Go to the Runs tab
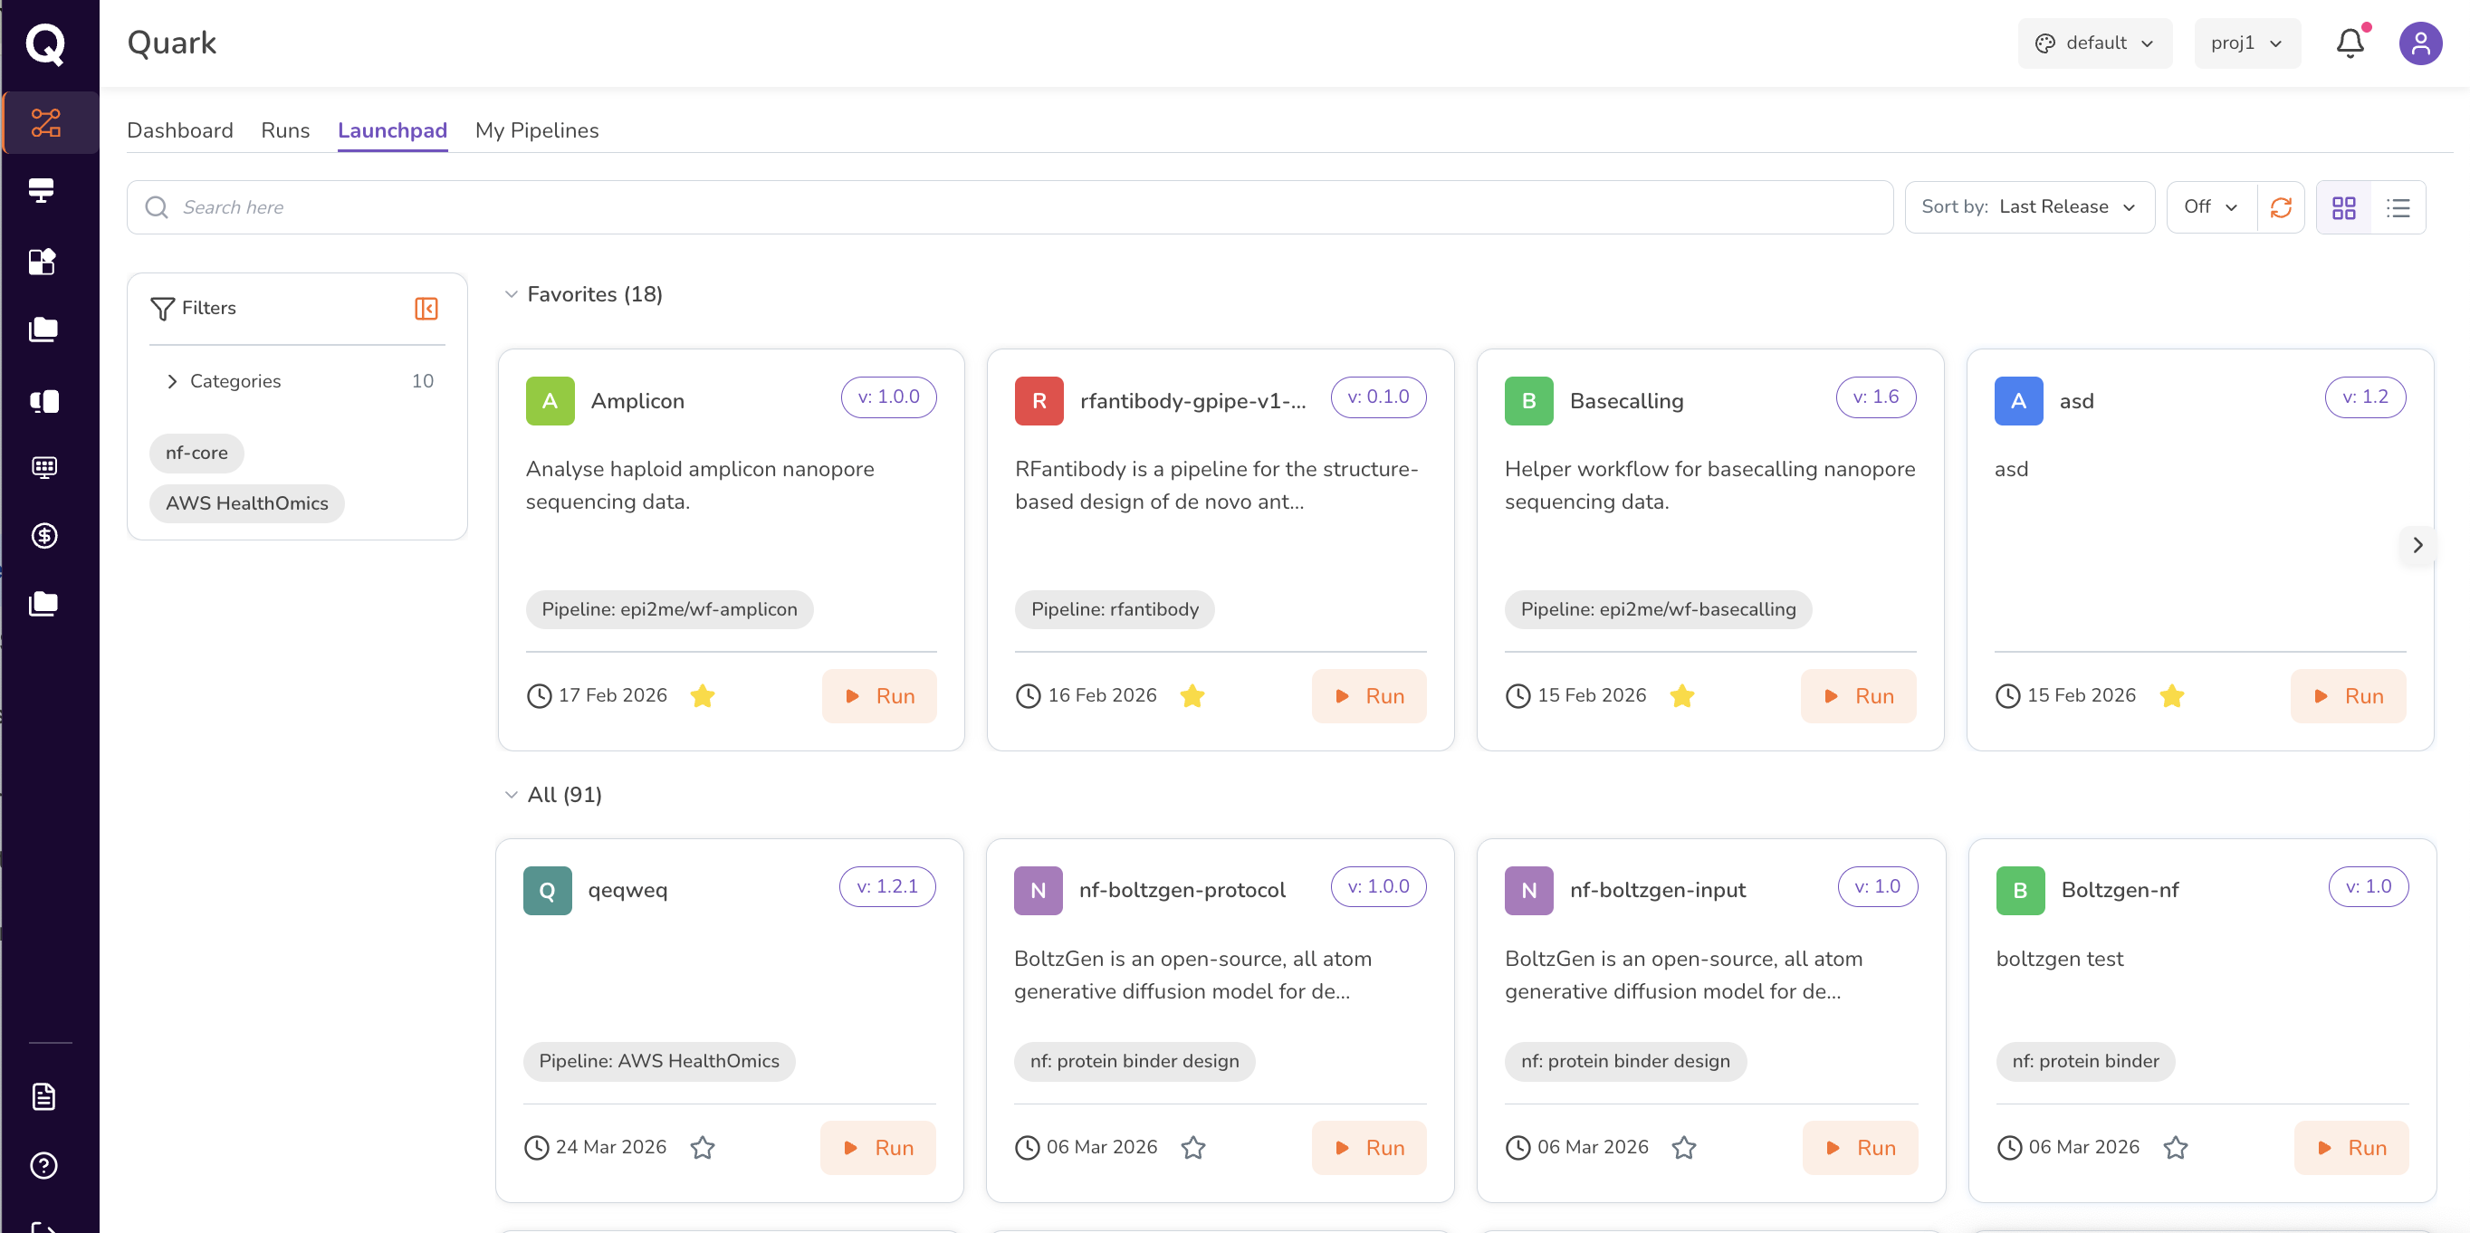 tap(285, 130)
